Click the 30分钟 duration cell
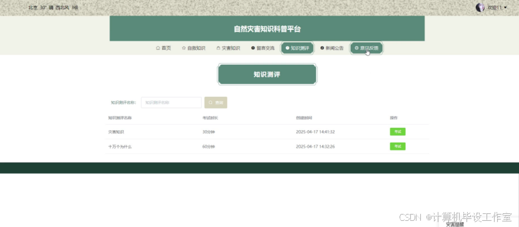 tap(208, 132)
